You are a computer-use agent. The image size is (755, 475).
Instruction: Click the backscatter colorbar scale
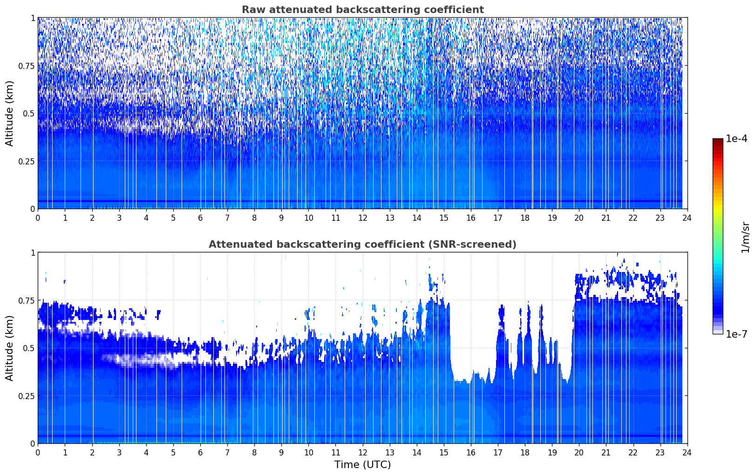718,236
